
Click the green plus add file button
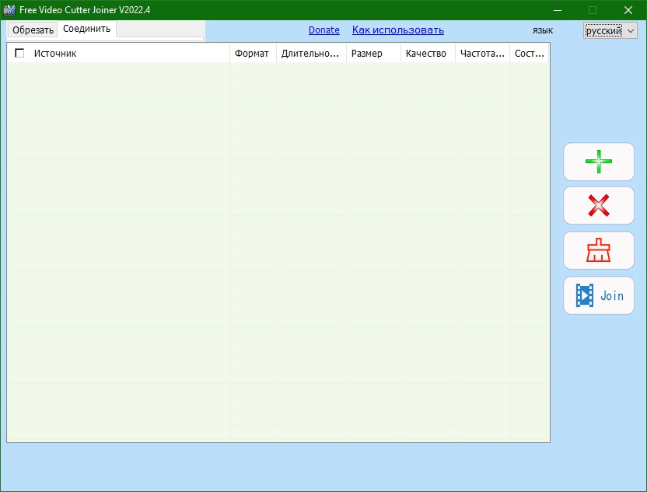coord(598,162)
